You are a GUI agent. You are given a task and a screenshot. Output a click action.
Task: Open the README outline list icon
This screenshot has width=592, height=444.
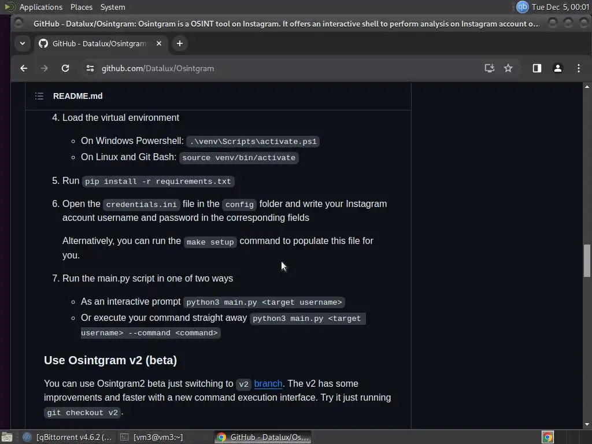pos(39,96)
